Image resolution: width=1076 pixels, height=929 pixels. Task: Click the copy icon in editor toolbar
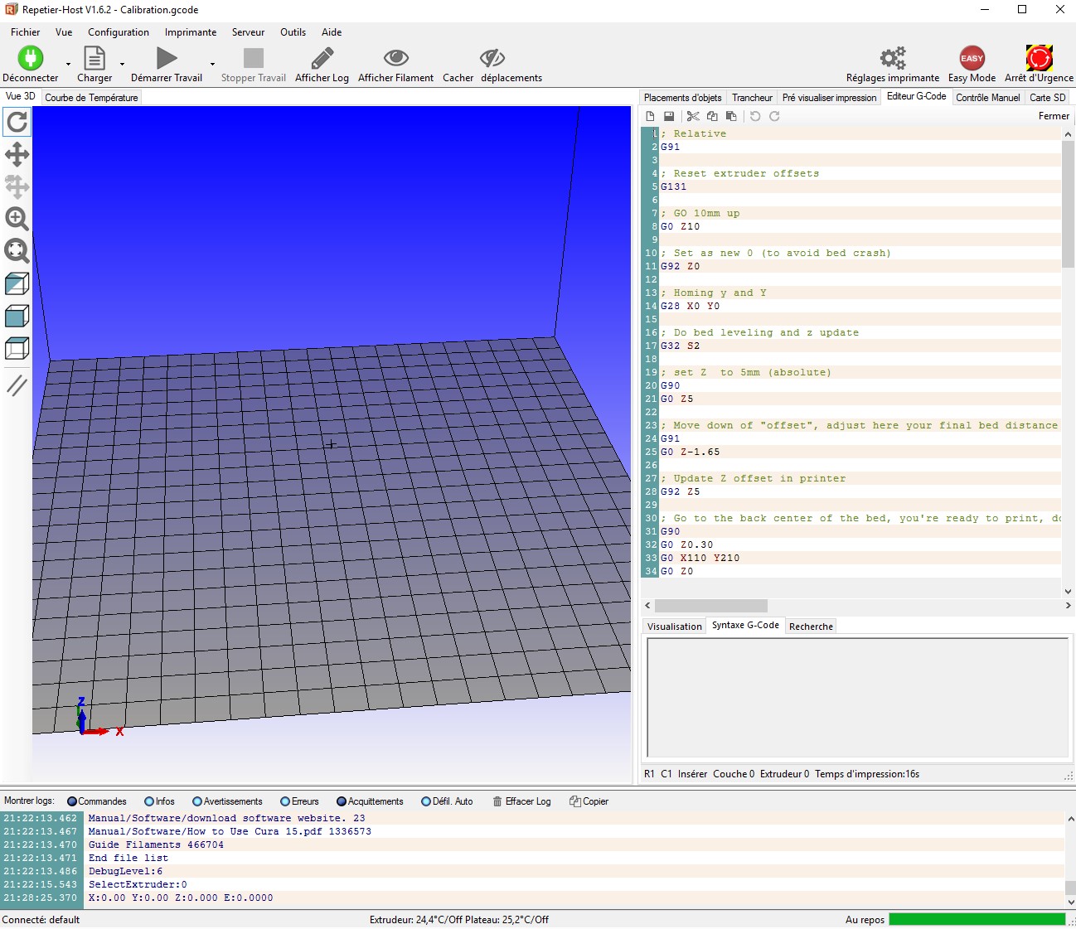[712, 116]
